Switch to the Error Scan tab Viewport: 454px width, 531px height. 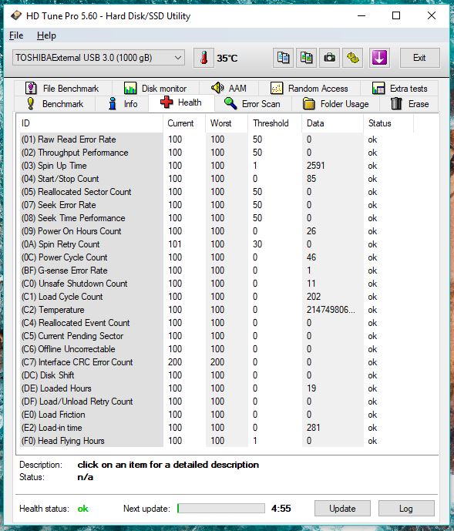pos(253,103)
